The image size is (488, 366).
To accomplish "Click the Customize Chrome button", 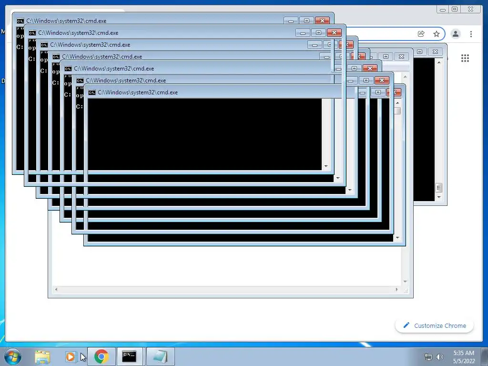I will click(x=434, y=325).
